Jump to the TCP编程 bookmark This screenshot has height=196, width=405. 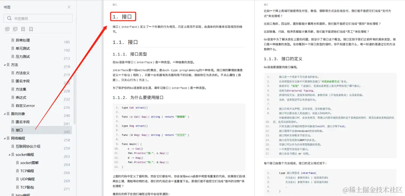pyautogui.click(x=27, y=171)
